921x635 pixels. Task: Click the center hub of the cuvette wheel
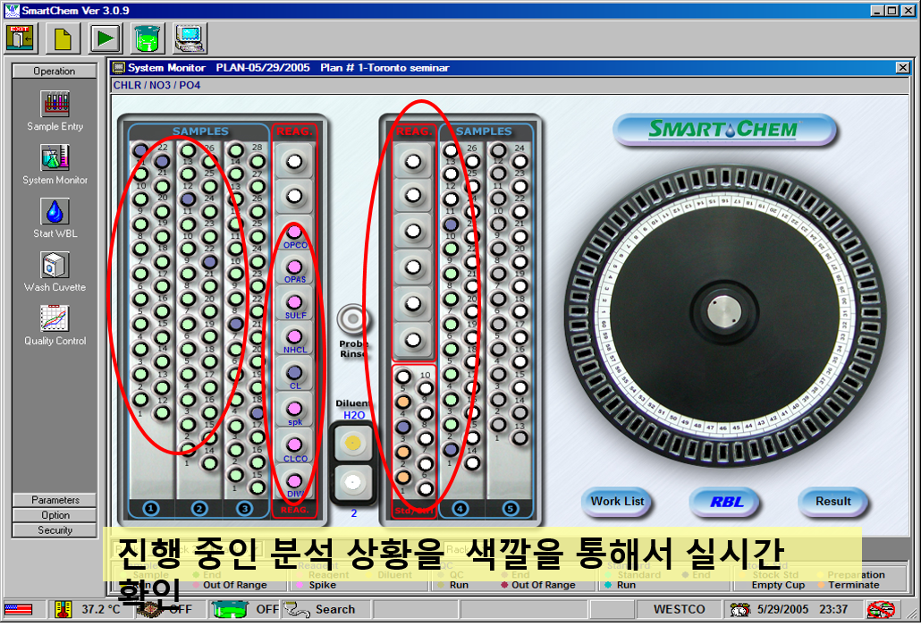(724, 312)
